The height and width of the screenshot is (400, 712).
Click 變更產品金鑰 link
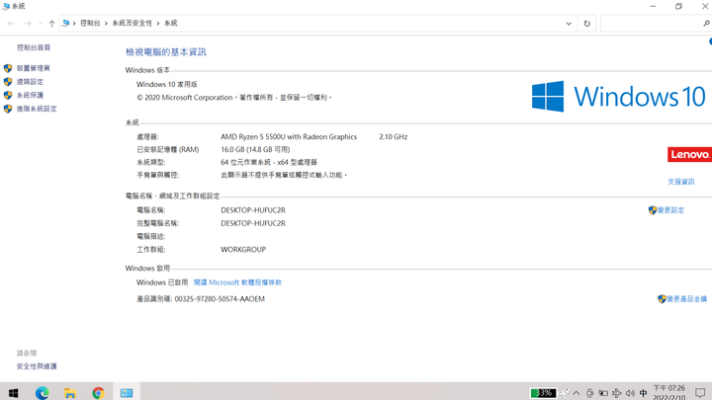point(686,299)
